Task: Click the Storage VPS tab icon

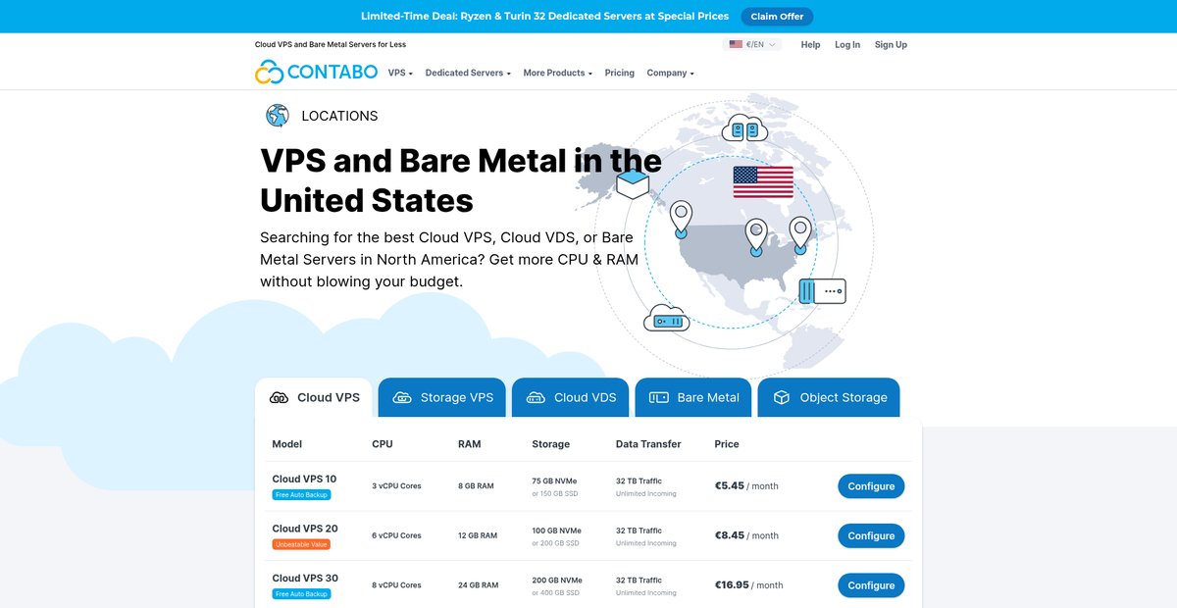Action: click(x=402, y=398)
